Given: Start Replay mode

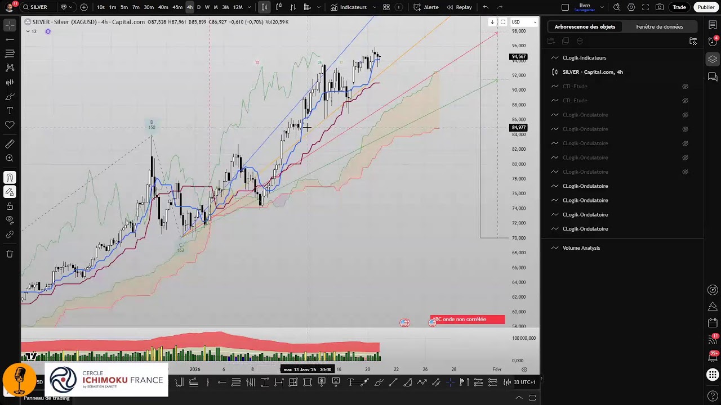Looking at the screenshot, I should point(459,7).
